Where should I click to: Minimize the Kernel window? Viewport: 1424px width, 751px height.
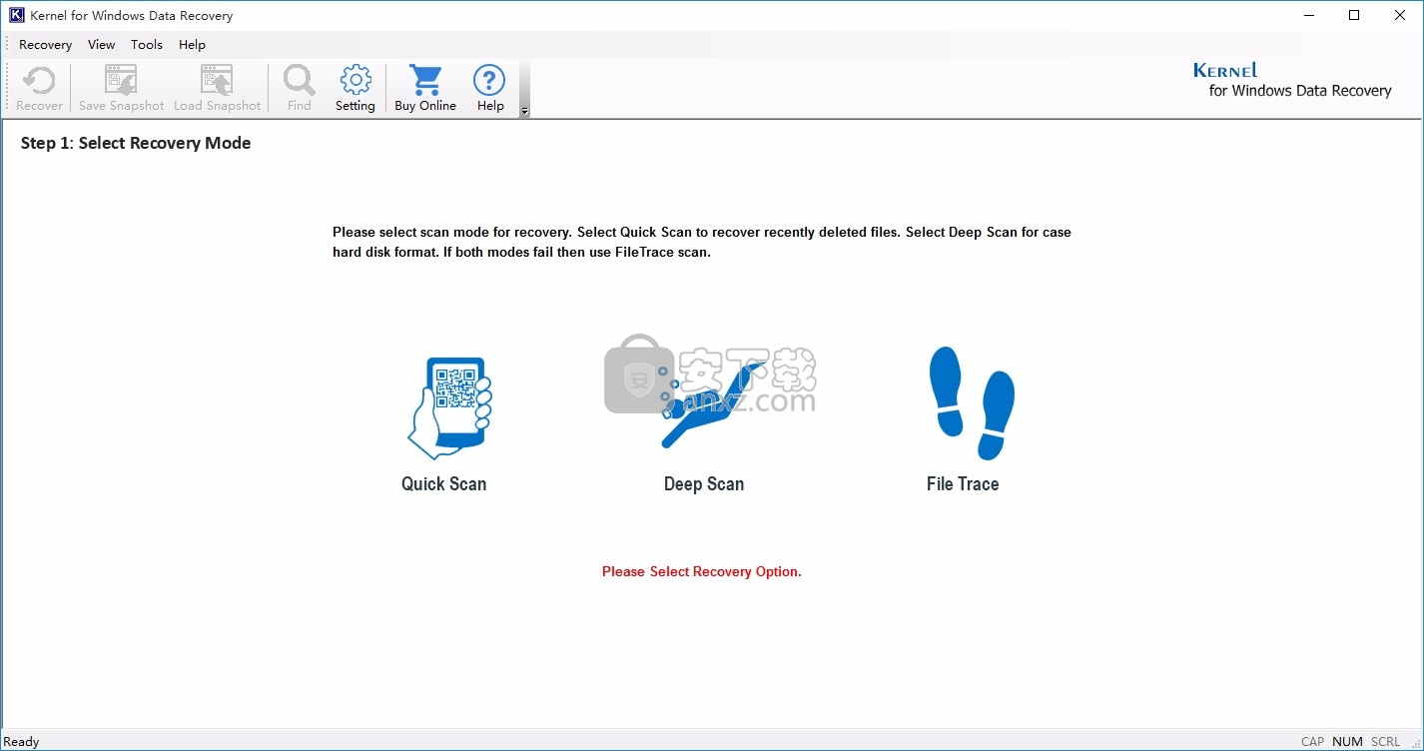[1309, 15]
